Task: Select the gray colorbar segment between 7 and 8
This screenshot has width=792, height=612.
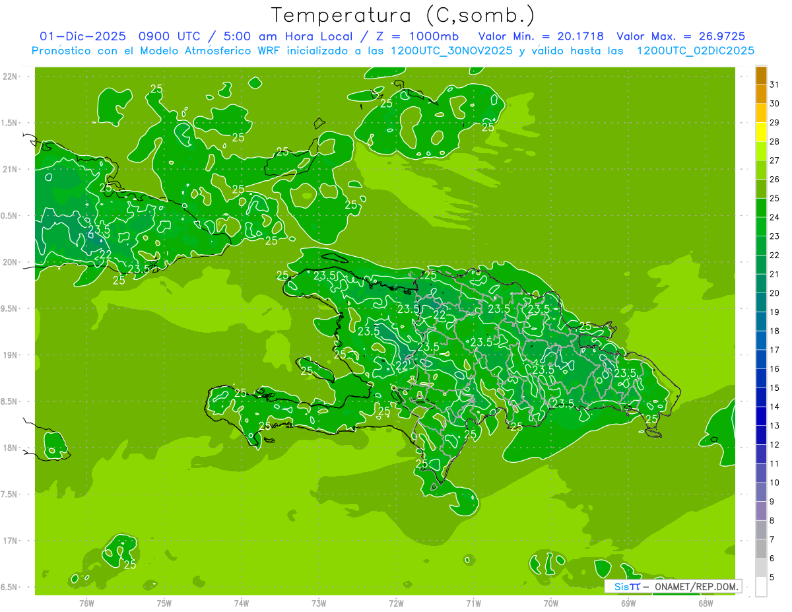Action: [761, 530]
